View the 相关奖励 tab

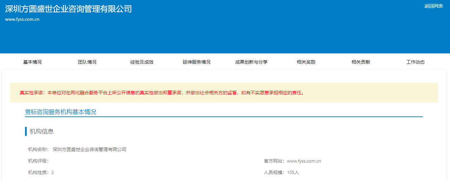[306, 62]
